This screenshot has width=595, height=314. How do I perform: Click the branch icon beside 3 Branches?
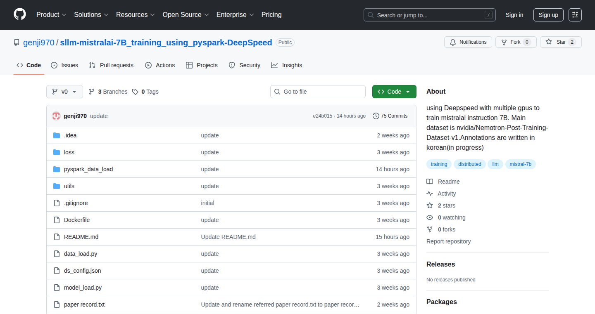click(92, 92)
